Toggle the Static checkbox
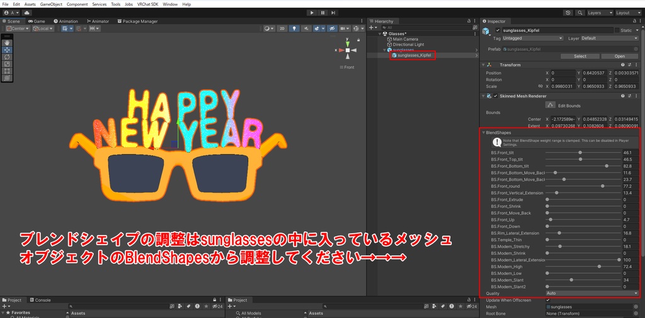This screenshot has width=645, height=318. [617, 30]
